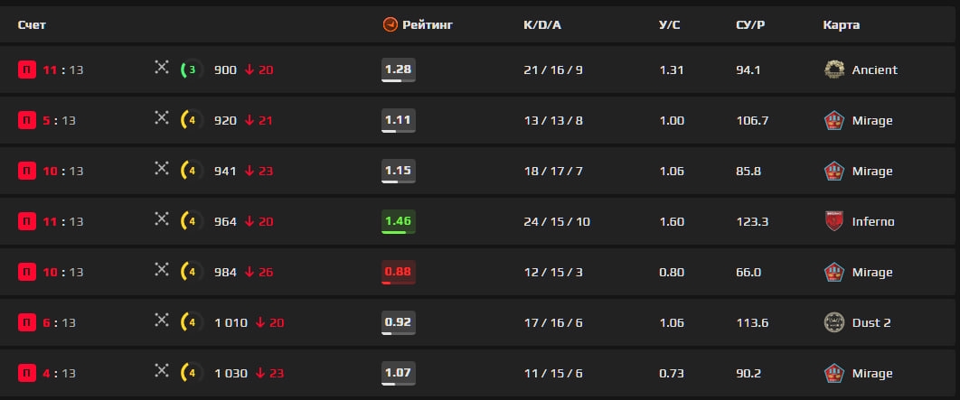This screenshot has width=960, height=400.
Task: Click the Ancient map icon
Action: coord(833,70)
